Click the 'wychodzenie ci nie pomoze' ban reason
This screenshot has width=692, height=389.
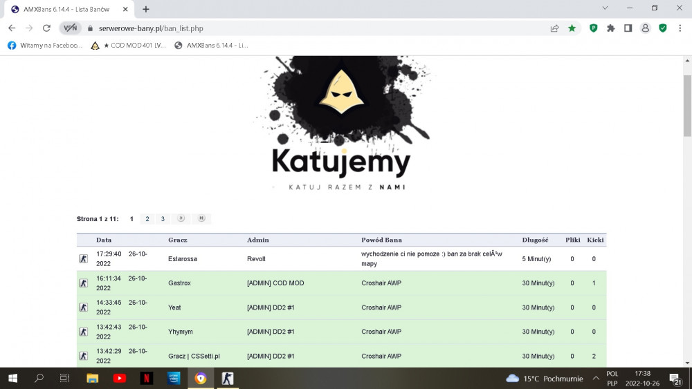tap(432, 258)
